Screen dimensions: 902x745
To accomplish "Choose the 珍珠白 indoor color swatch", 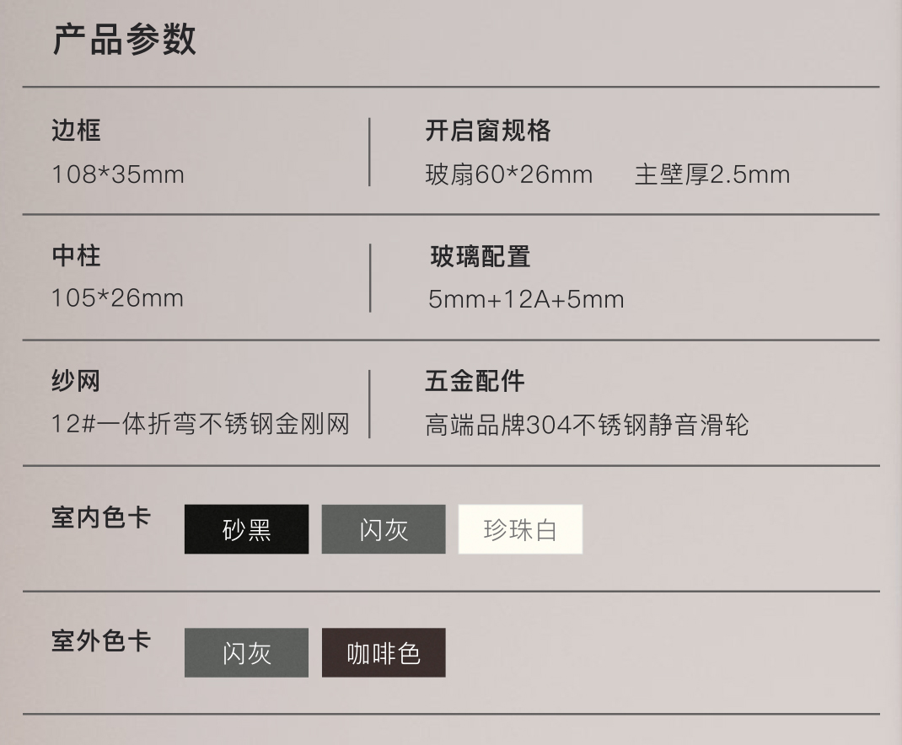I will (x=520, y=529).
